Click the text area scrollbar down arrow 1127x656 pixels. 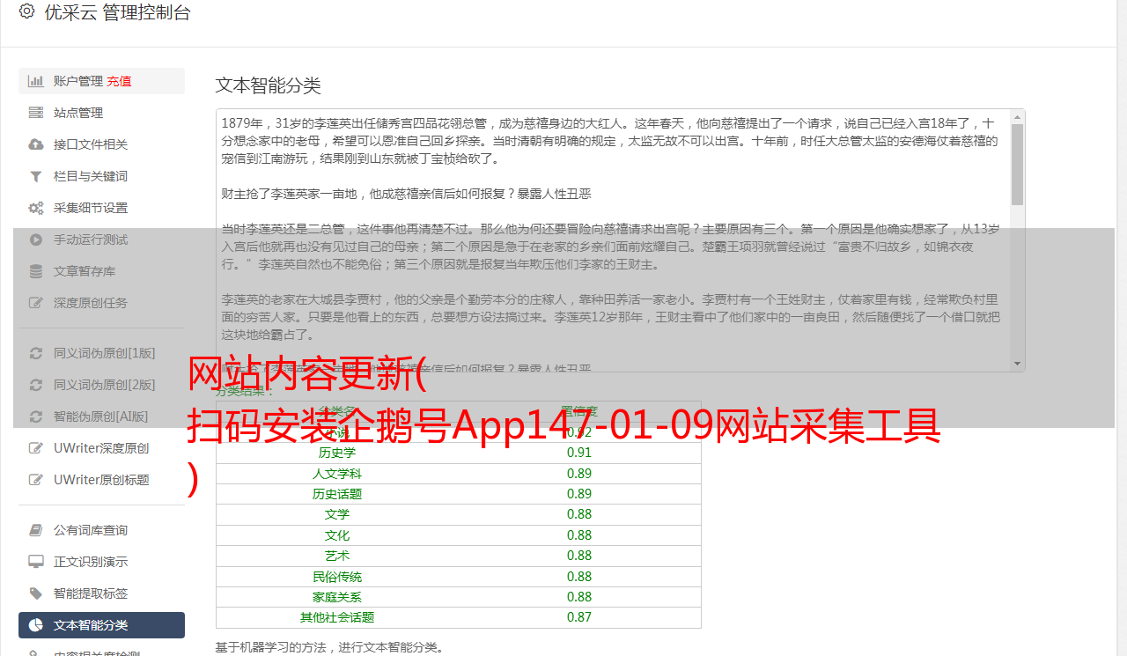[1018, 364]
